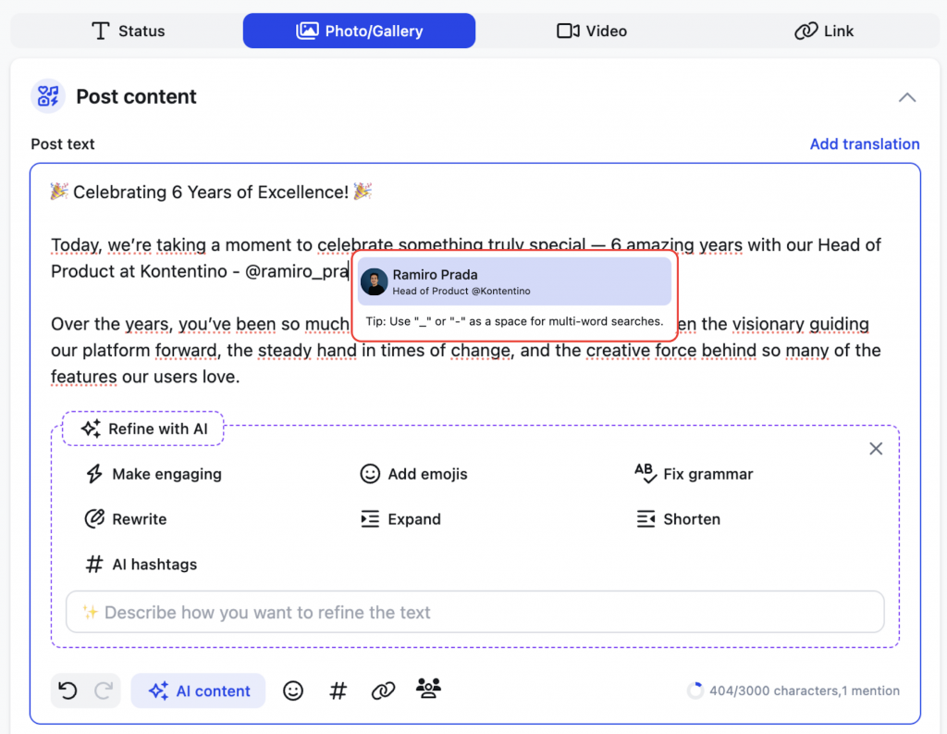Open the Link post type tab
This screenshot has height=734, width=947.
click(x=824, y=31)
